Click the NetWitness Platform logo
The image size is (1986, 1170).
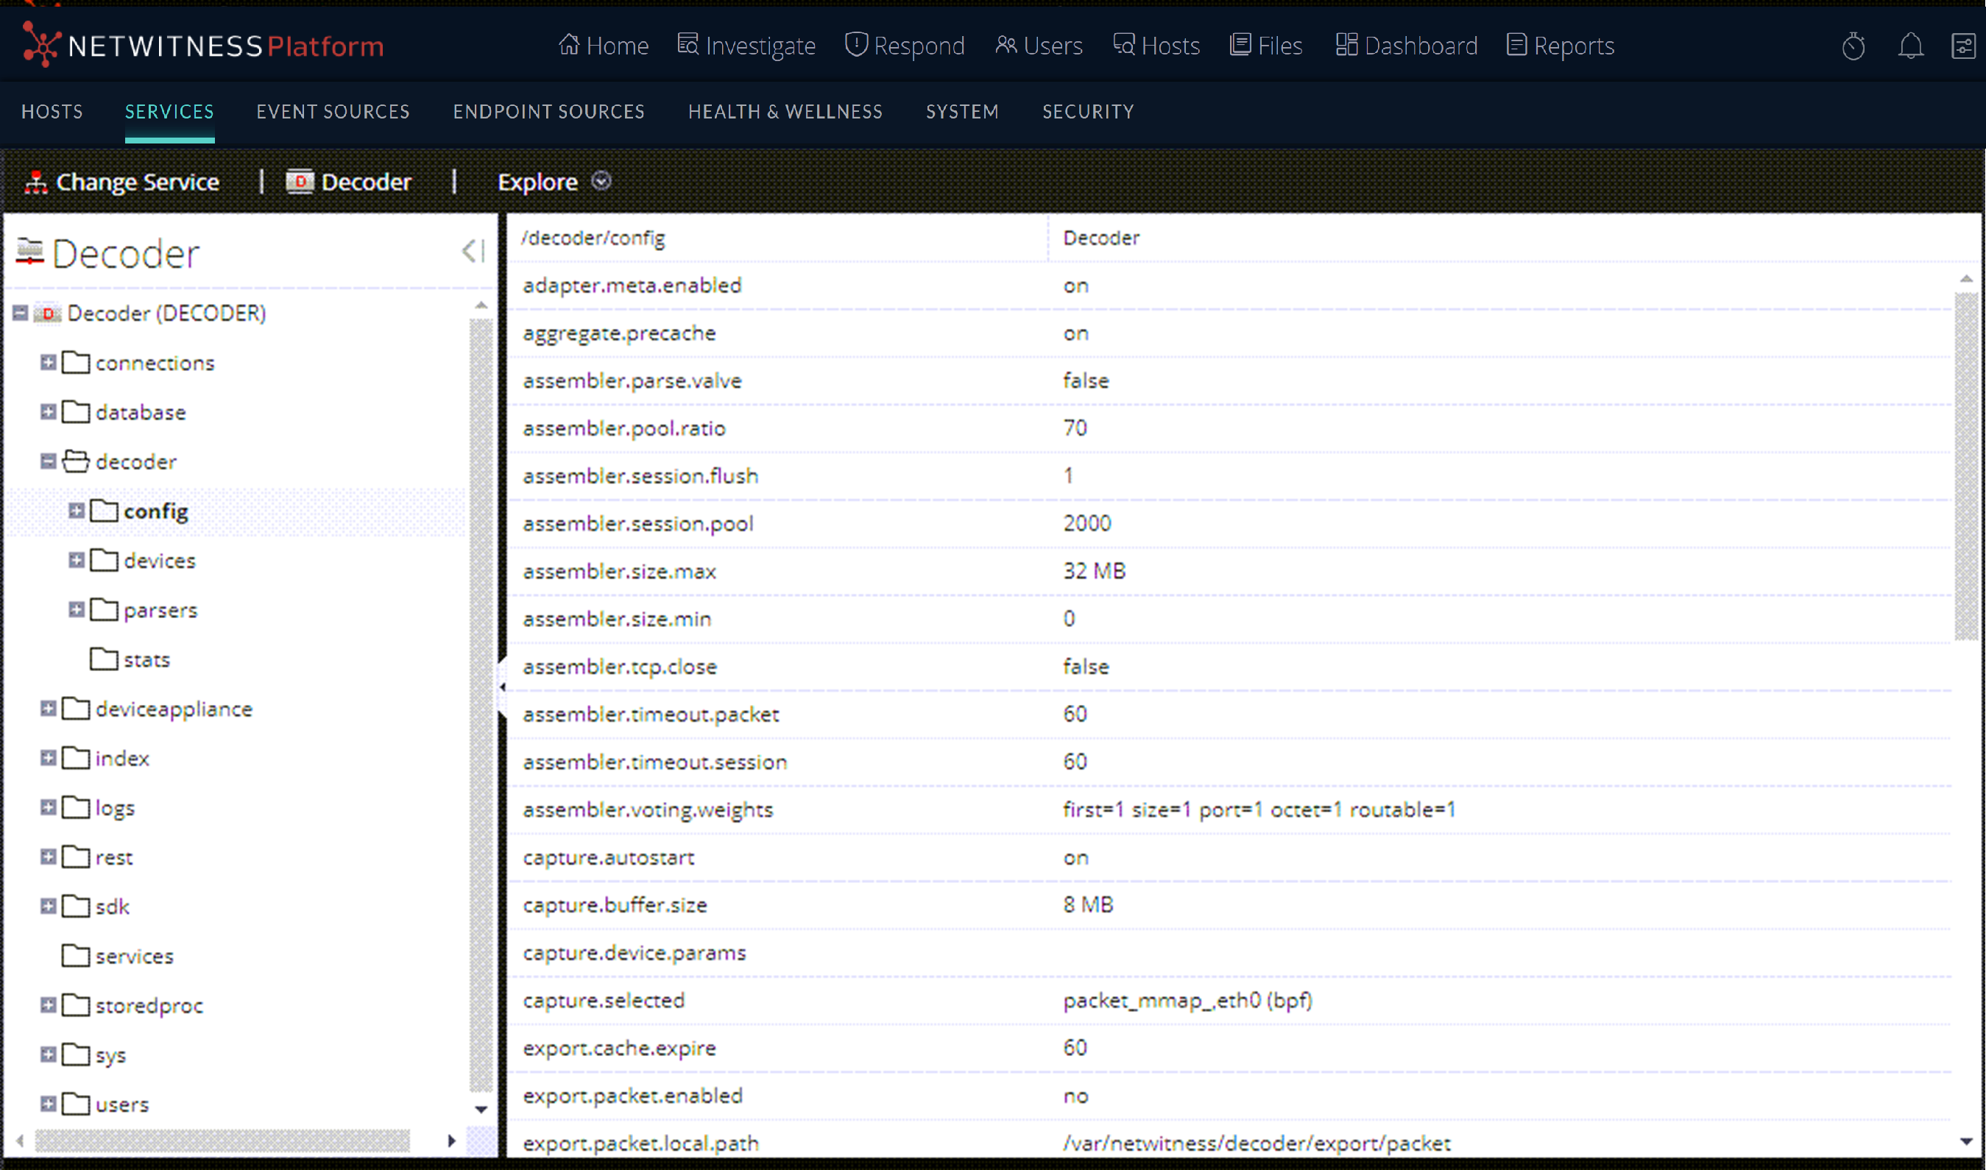coord(202,46)
